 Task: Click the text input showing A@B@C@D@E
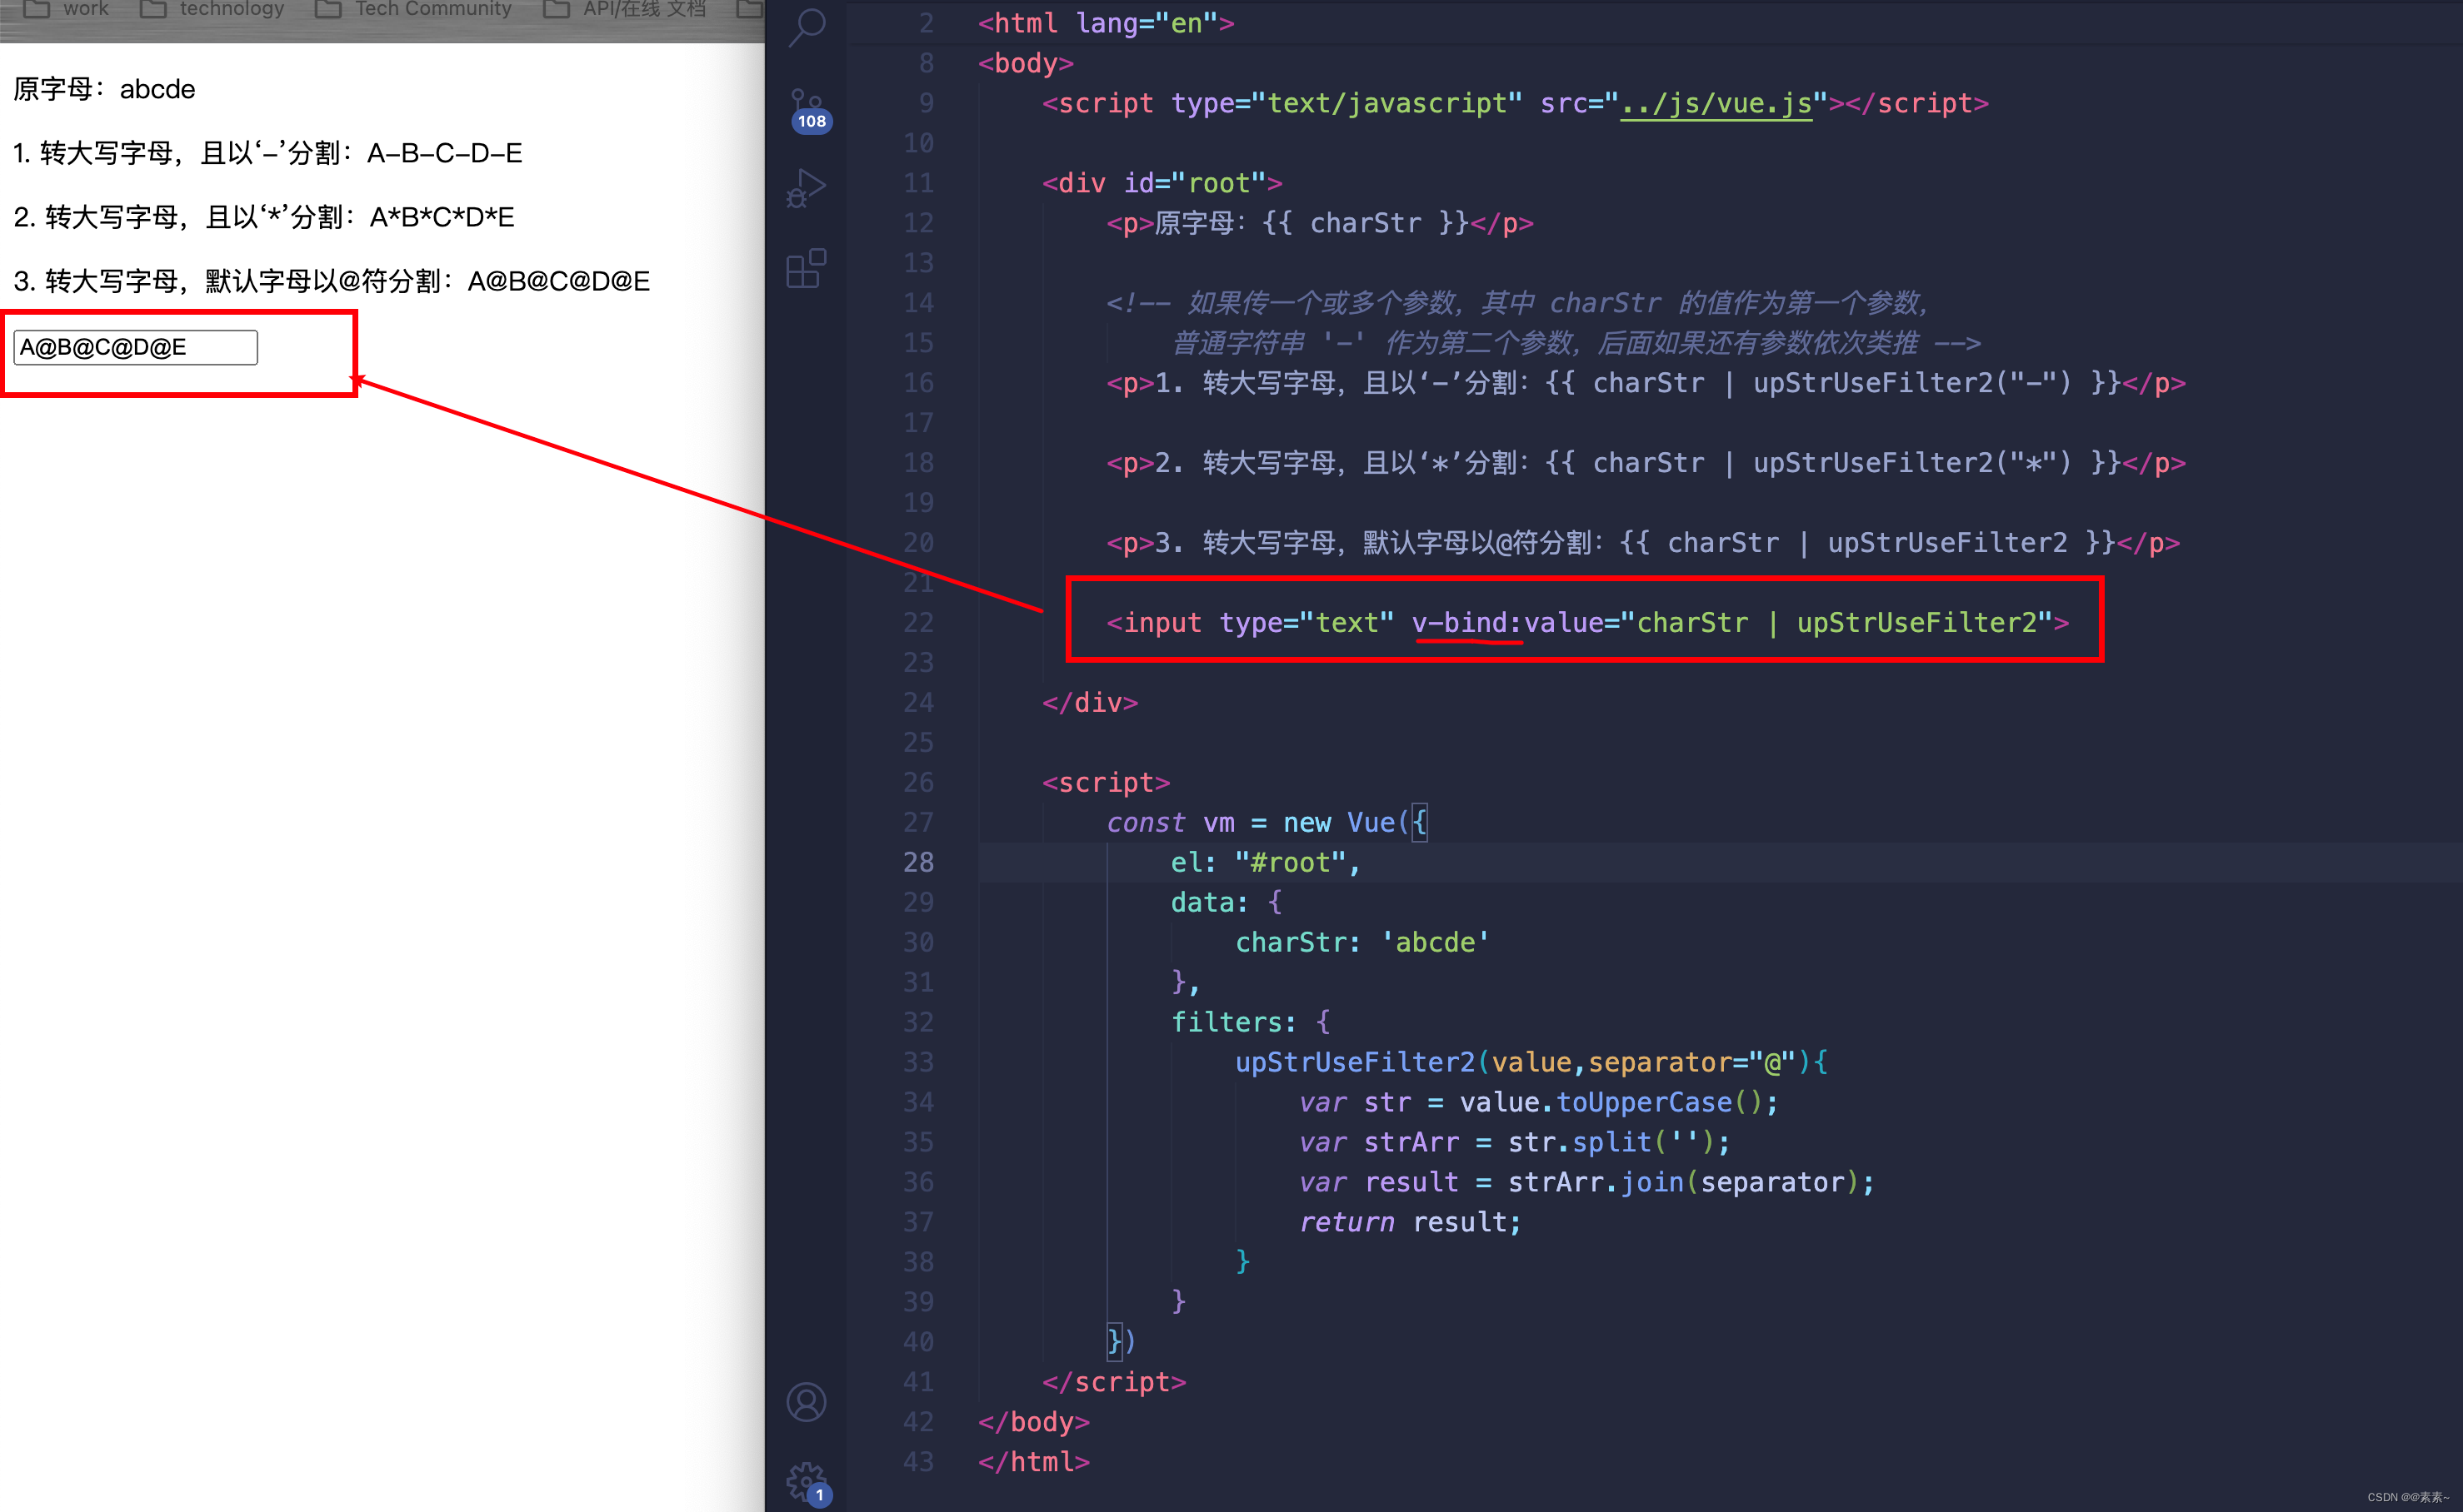(x=135, y=347)
